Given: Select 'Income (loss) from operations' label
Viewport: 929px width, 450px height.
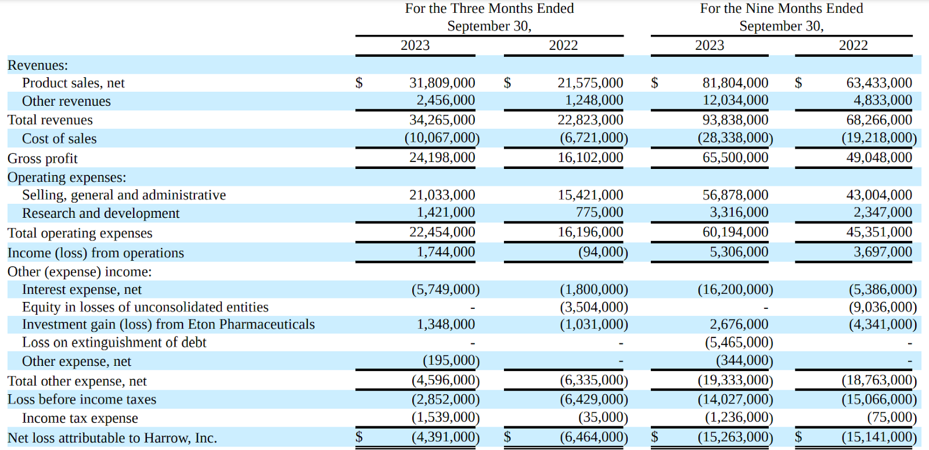Looking at the screenshot, I should 95,253.
